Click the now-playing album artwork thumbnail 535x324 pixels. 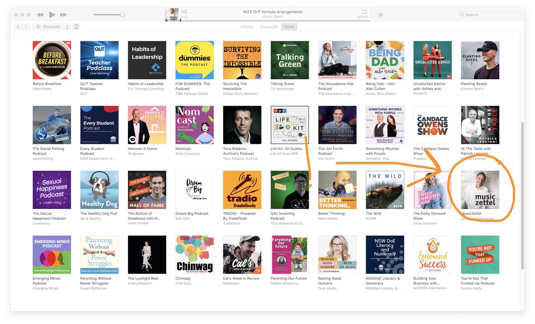[x=172, y=15]
